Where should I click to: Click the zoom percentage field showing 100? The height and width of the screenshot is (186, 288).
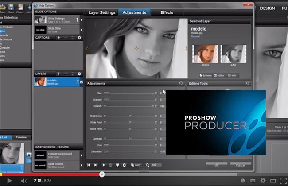coord(156,165)
